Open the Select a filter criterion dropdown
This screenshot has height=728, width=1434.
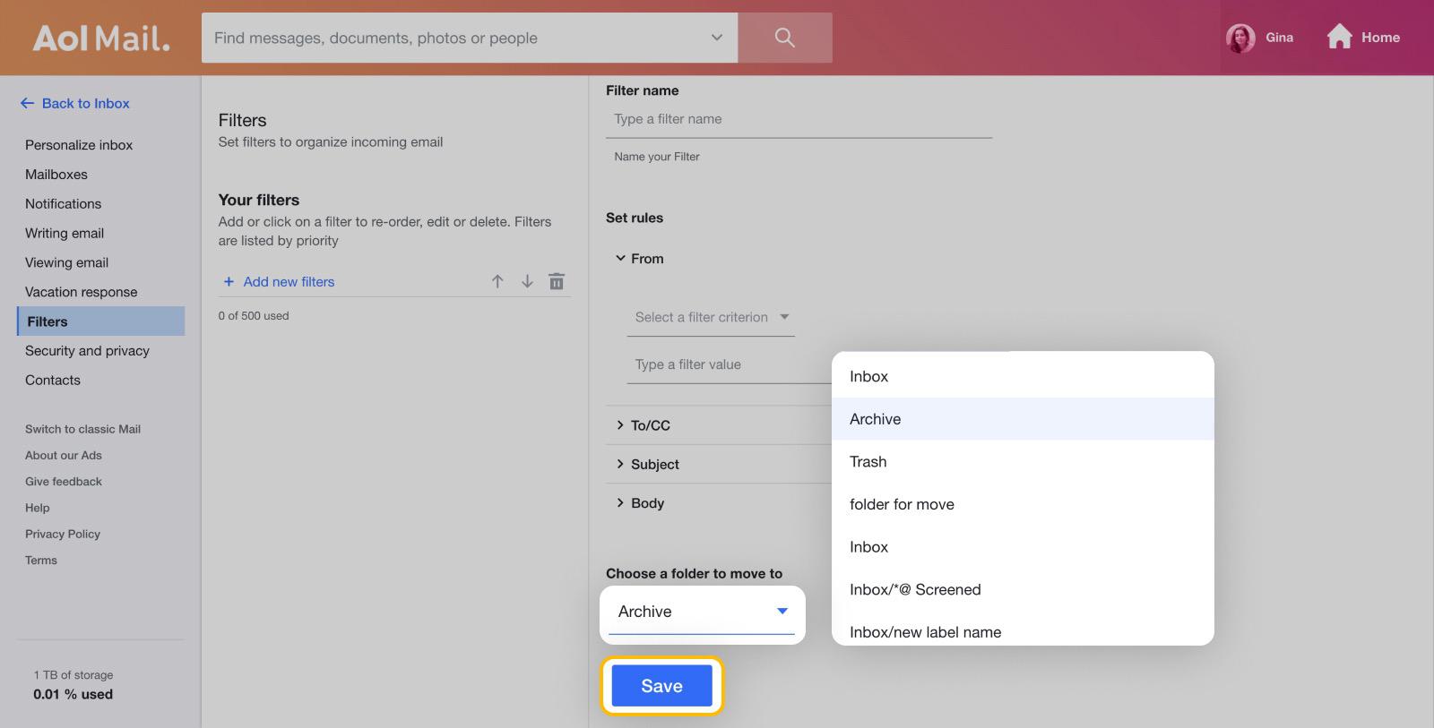pyautogui.click(x=711, y=317)
